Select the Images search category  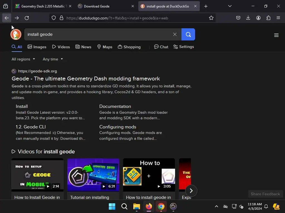coord(37,47)
